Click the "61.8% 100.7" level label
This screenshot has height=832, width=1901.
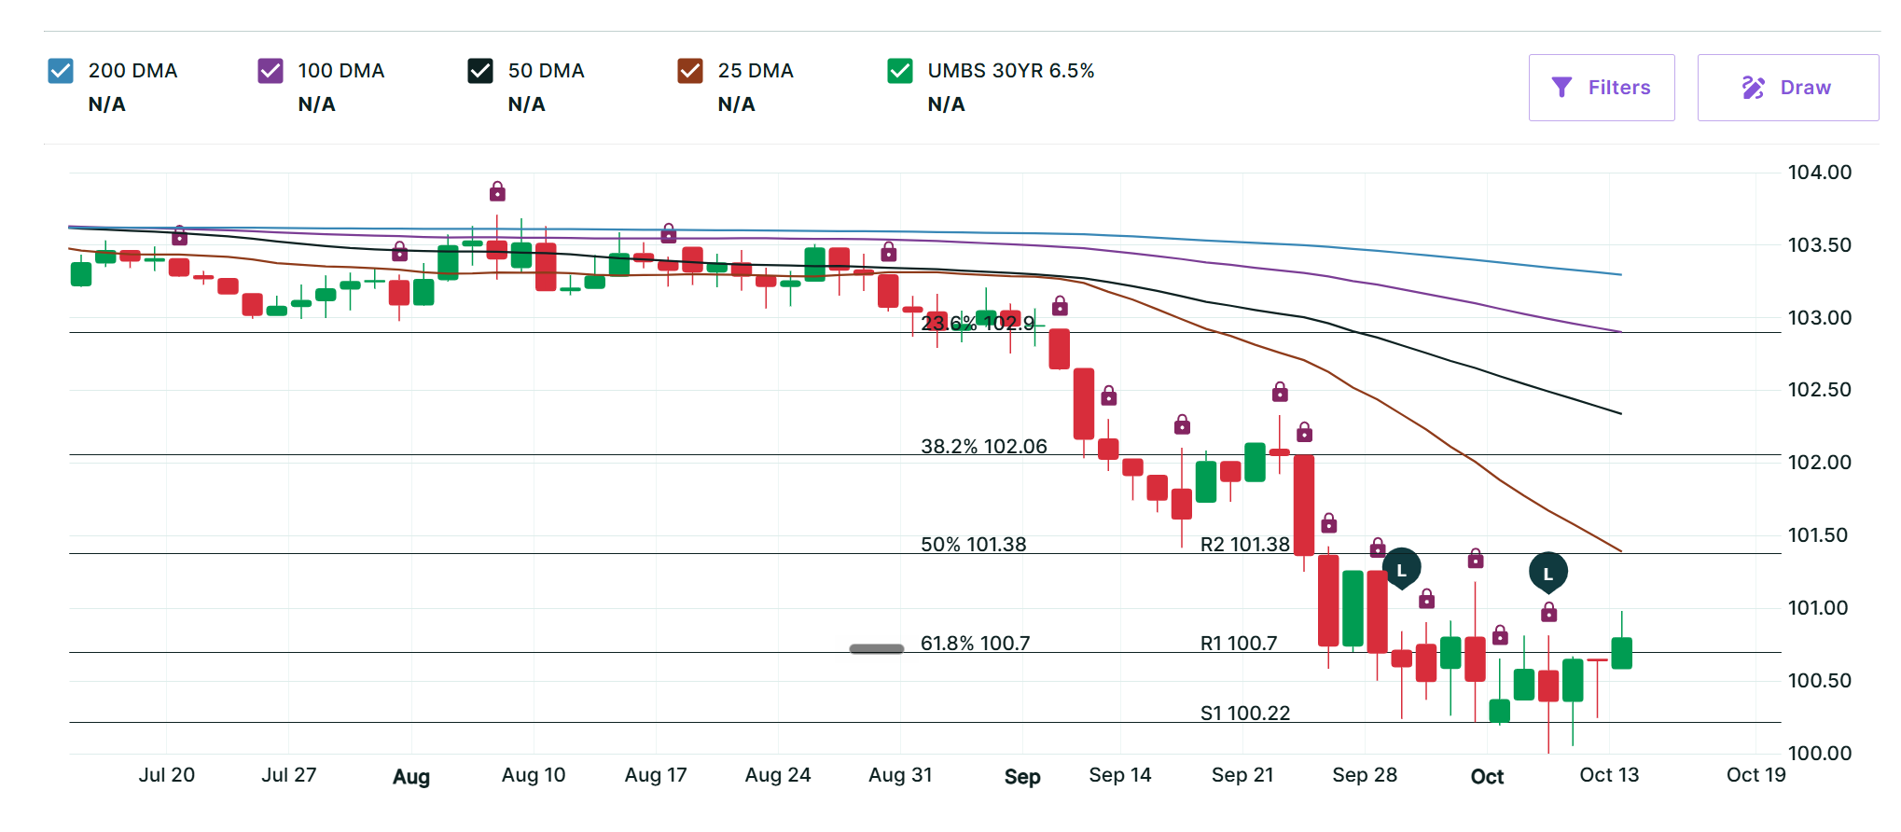click(976, 643)
